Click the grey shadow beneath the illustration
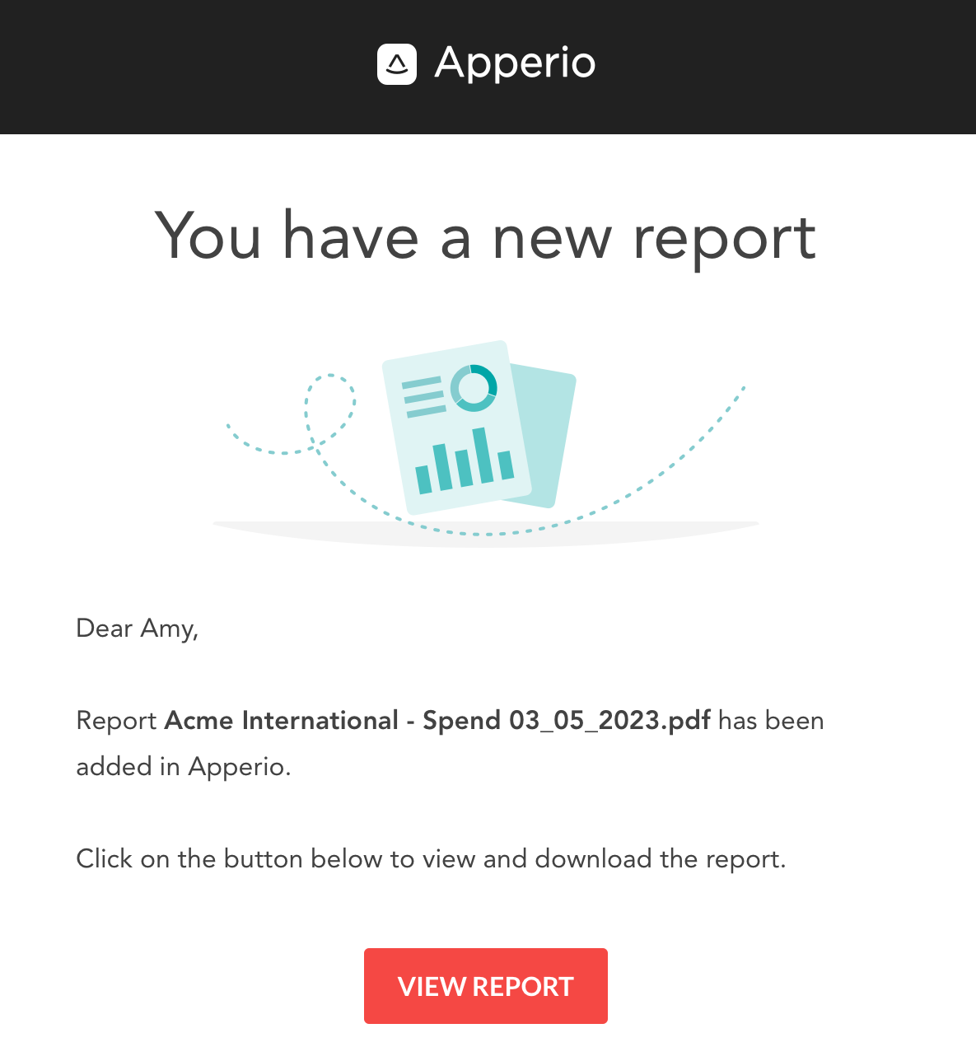 point(486,534)
